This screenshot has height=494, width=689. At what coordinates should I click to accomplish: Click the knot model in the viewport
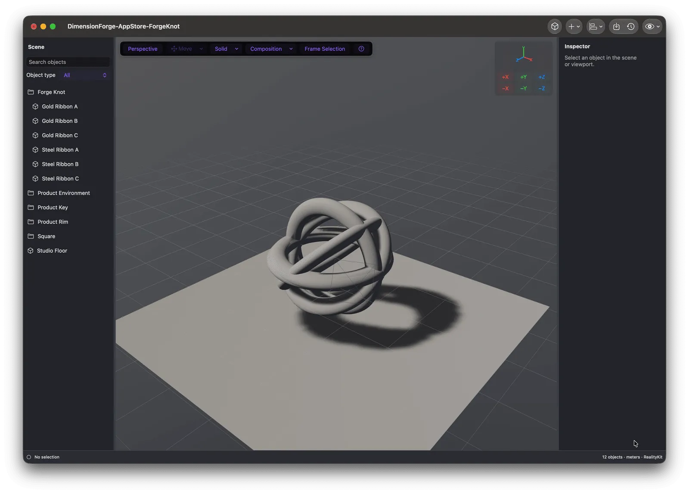coord(330,256)
